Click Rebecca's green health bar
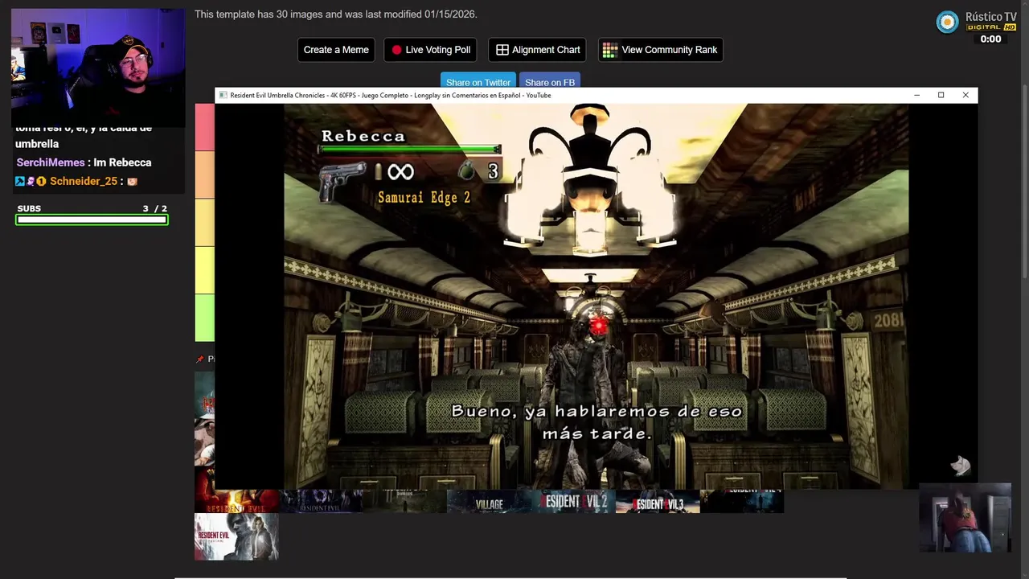The width and height of the screenshot is (1029, 579). [409, 149]
